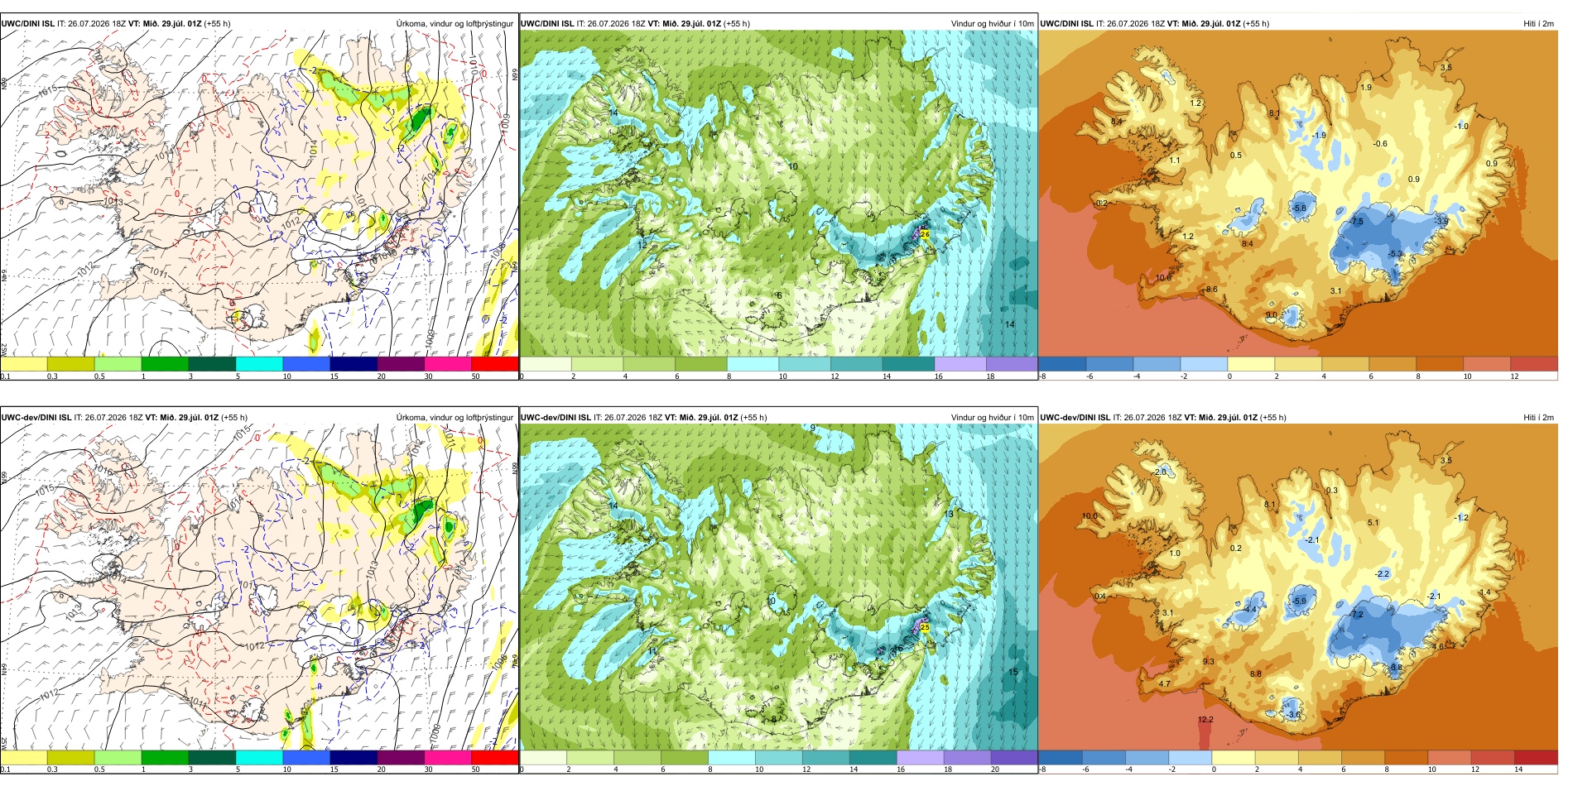Click the 5.1 temperature value on UWC-dev map
This screenshot has width=1573, height=786.
[1373, 523]
